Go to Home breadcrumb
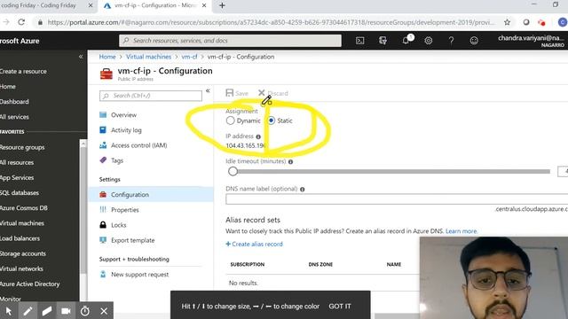The image size is (568, 319). 107,57
